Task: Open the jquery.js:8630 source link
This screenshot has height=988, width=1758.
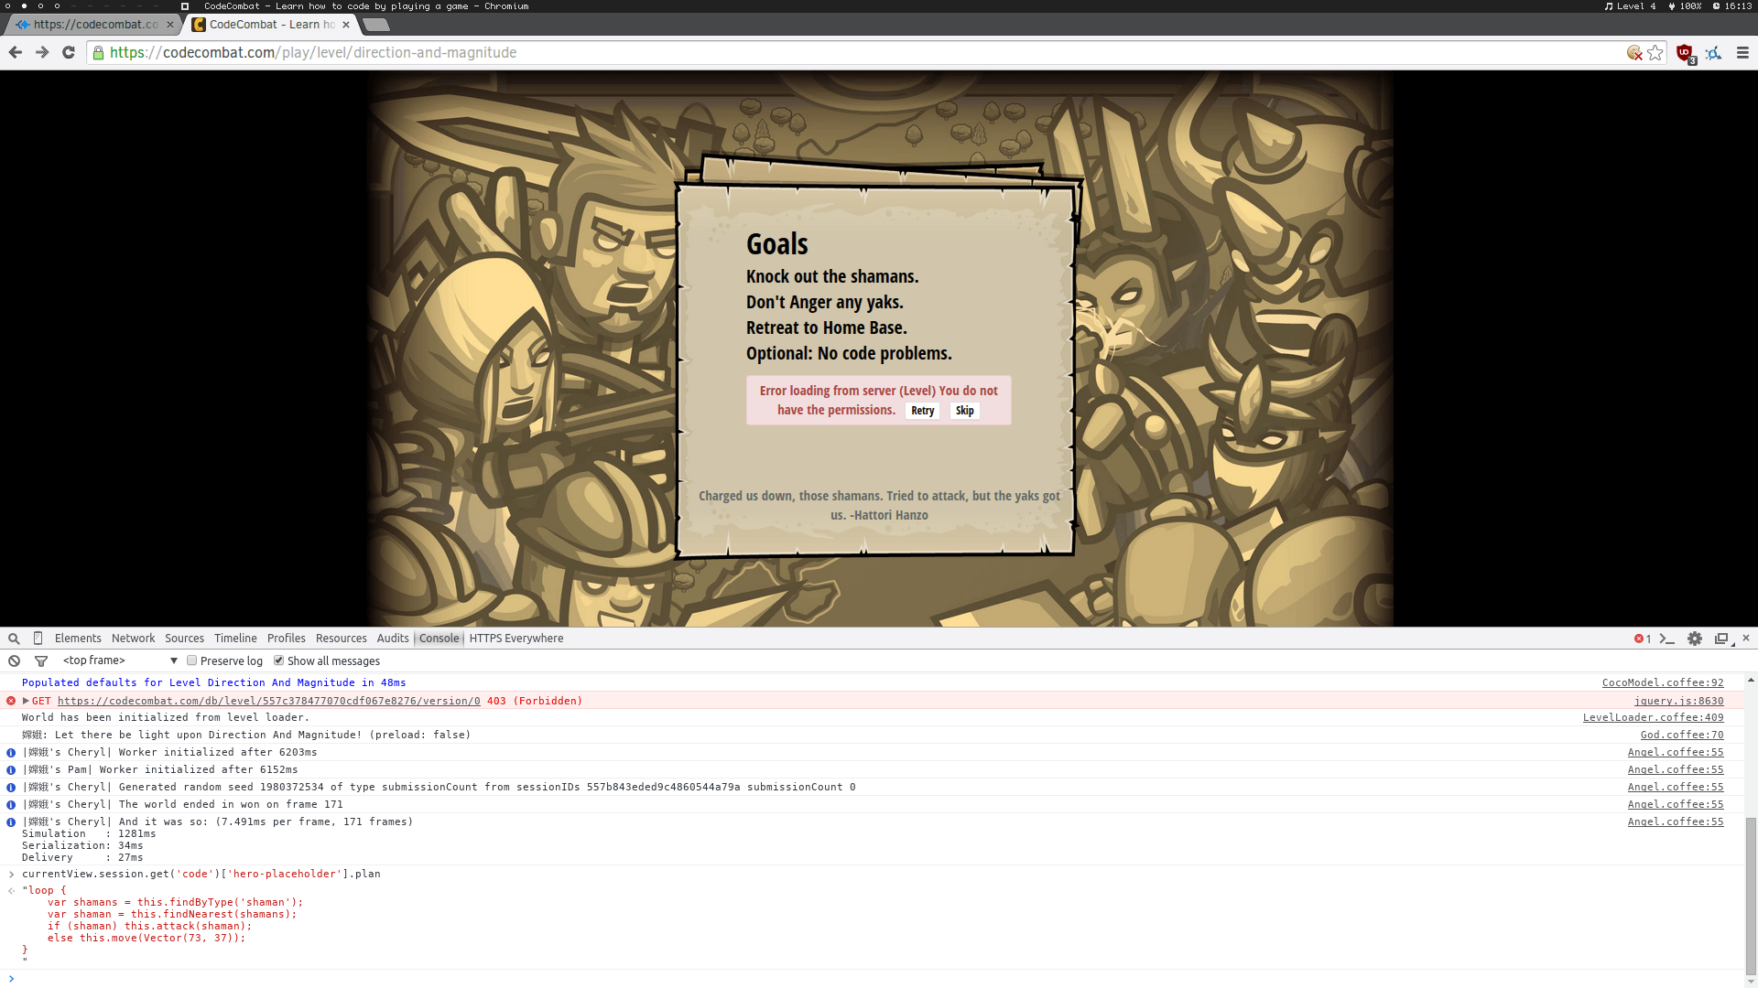Action: tap(1678, 701)
